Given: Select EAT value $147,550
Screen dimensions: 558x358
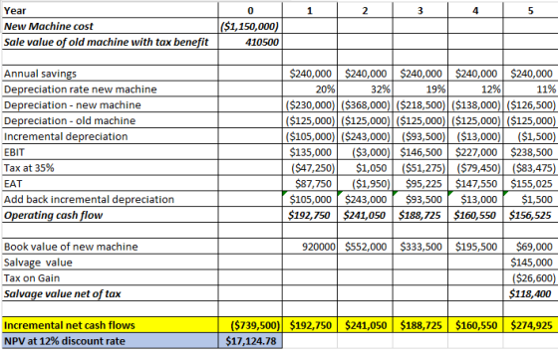Looking at the screenshot, I should pos(476,184).
